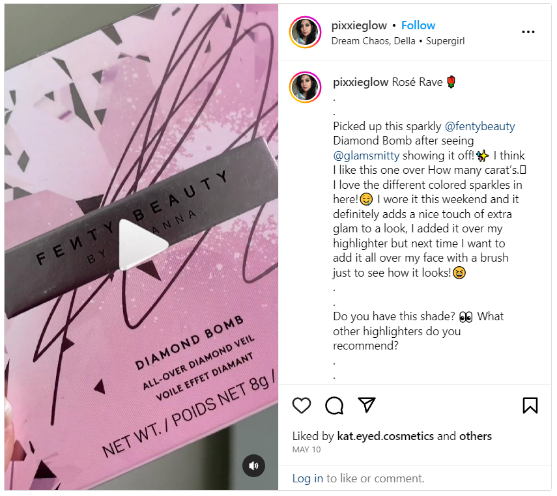Open the @glamsmitty mention link
The image size is (557, 496).
click(366, 156)
